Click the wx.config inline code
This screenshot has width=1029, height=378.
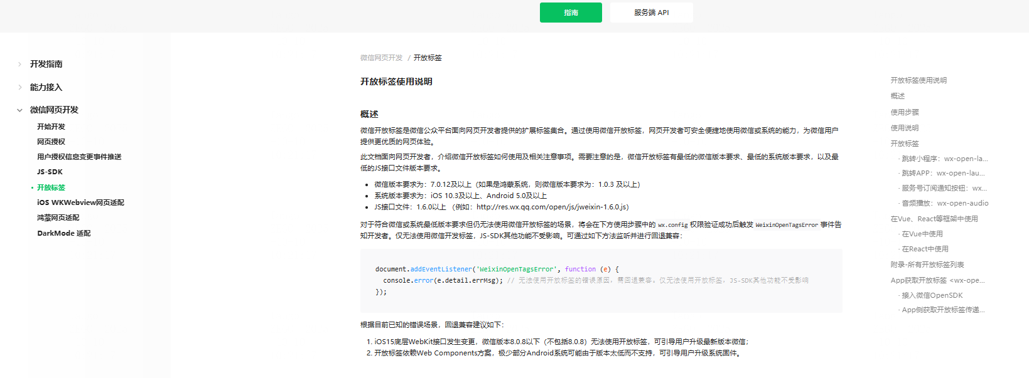click(x=672, y=225)
